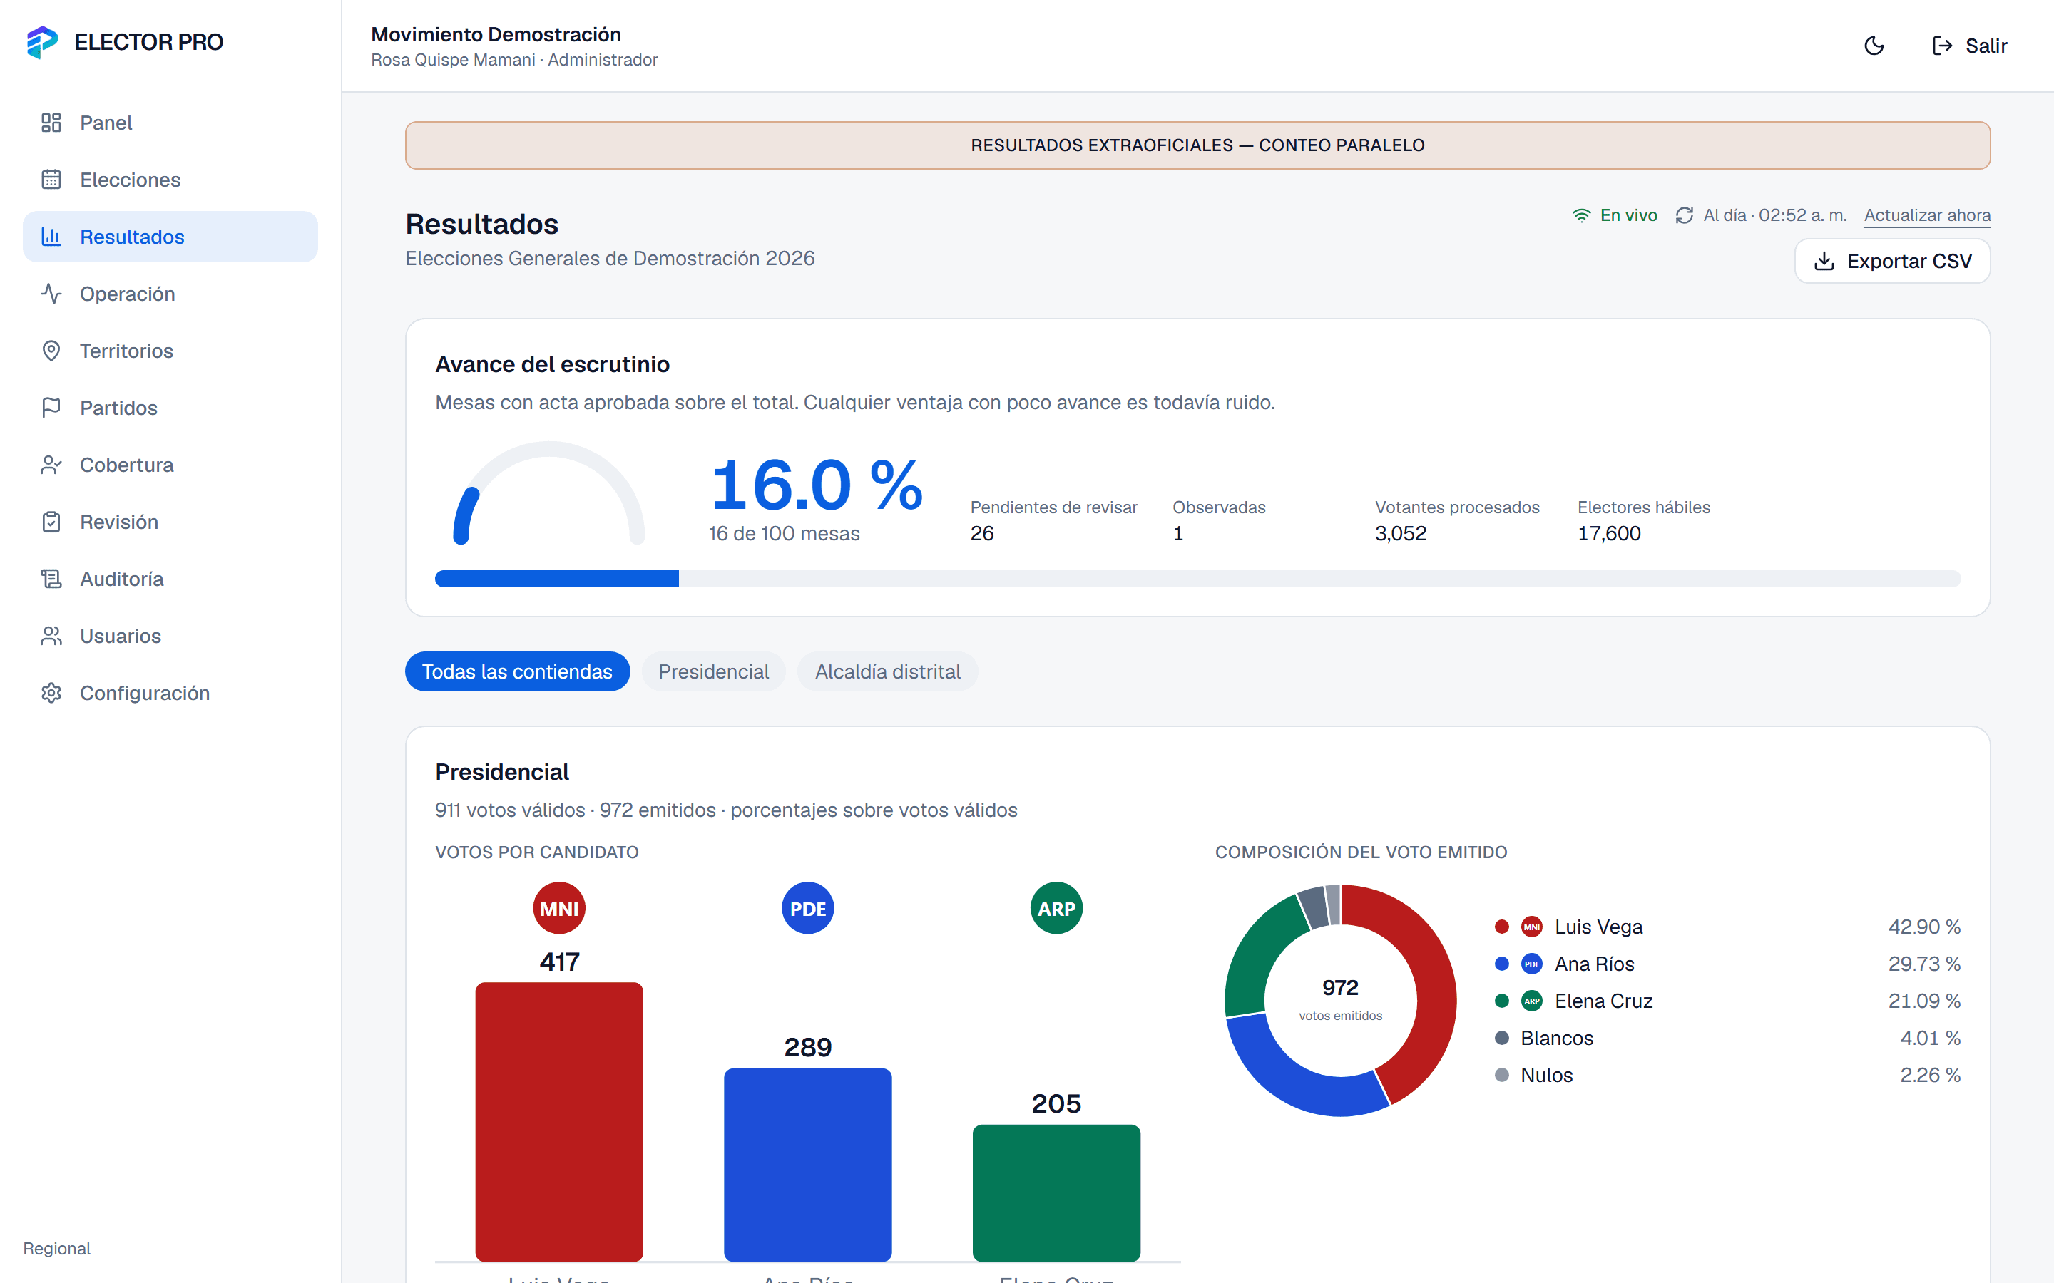Click the slate dot beside Blancos
The height and width of the screenshot is (1283, 2054).
coord(1501,1038)
